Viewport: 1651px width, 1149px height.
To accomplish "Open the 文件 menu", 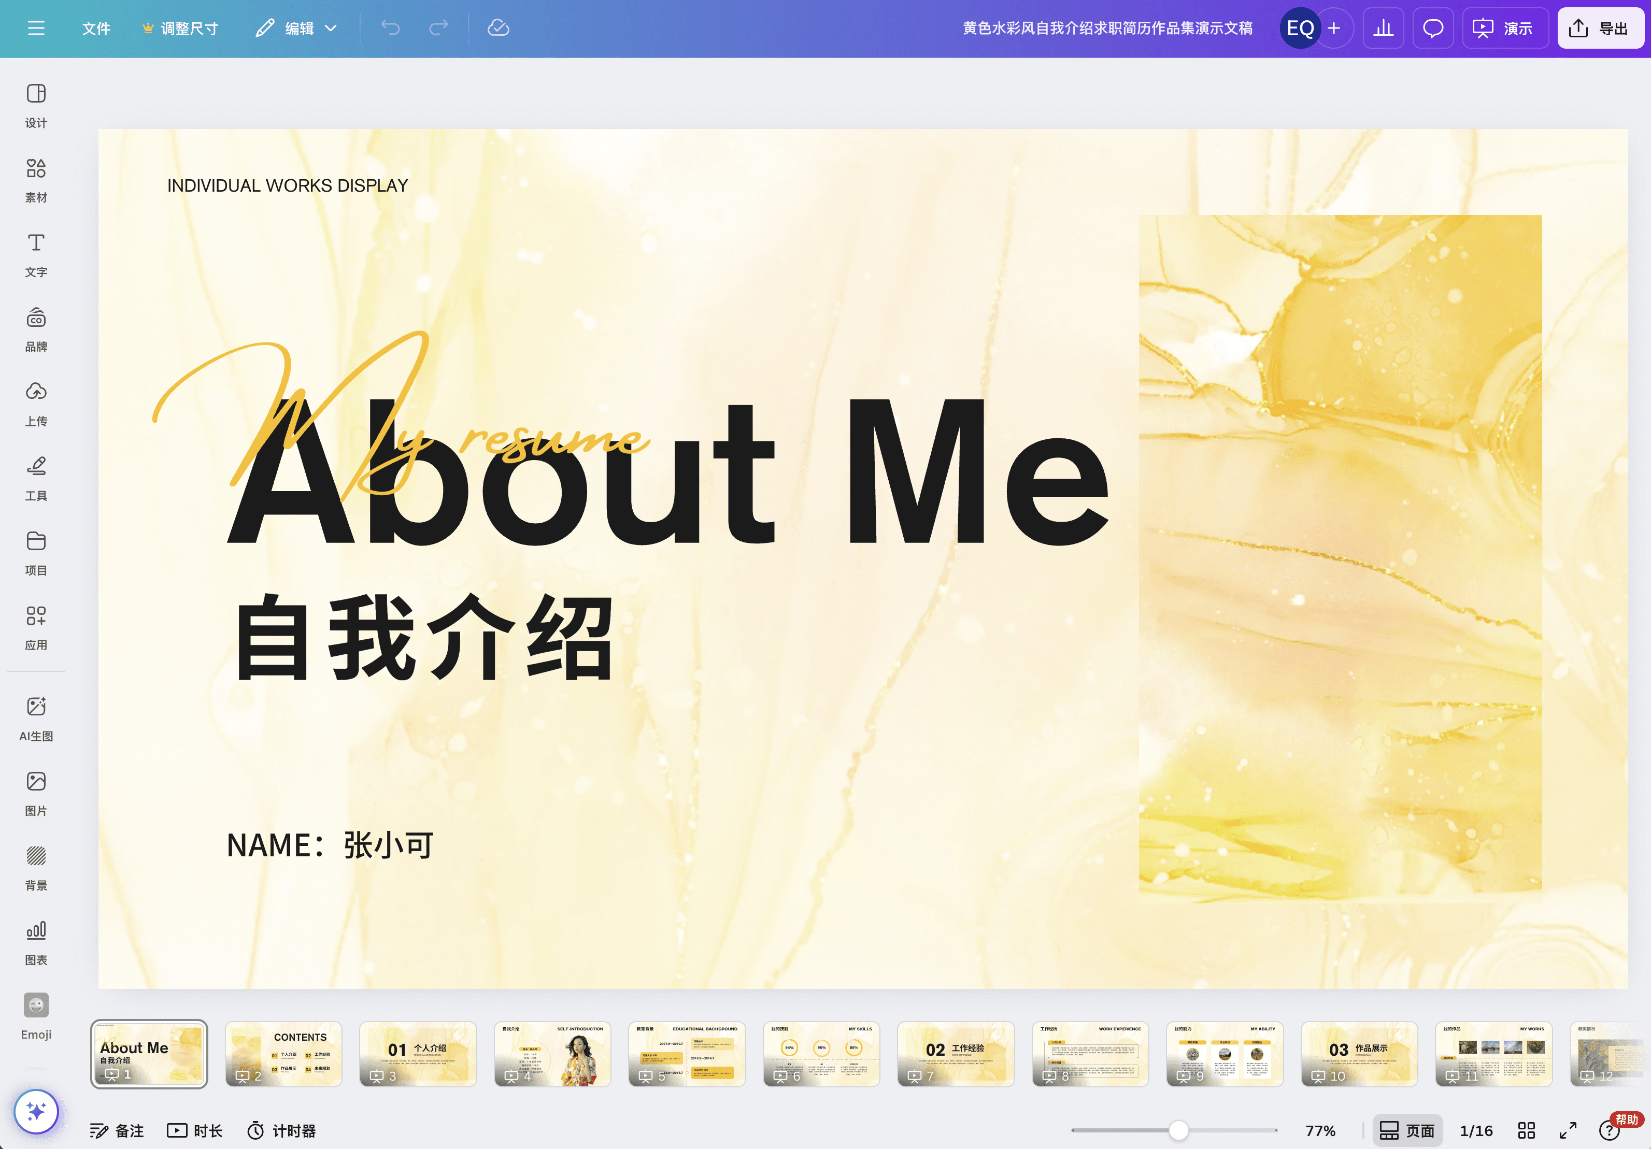I will 96,28.
